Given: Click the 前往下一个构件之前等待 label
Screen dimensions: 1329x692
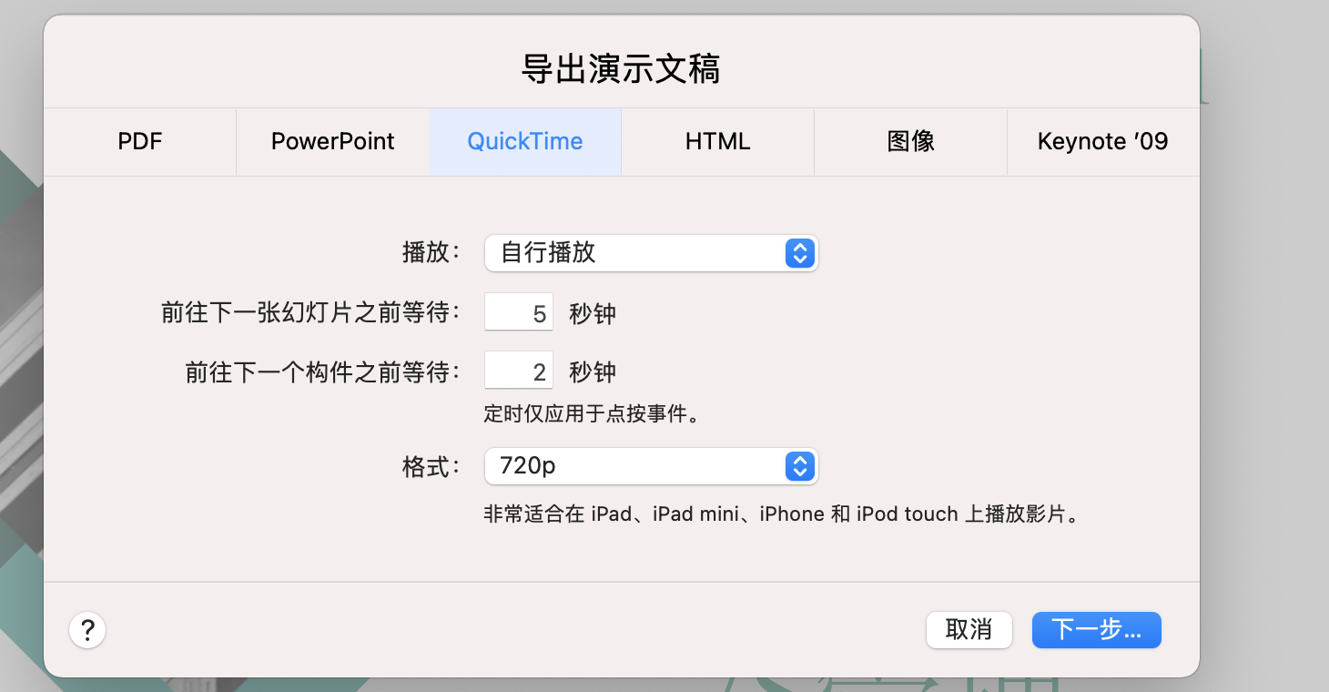Looking at the screenshot, I should point(323,371).
